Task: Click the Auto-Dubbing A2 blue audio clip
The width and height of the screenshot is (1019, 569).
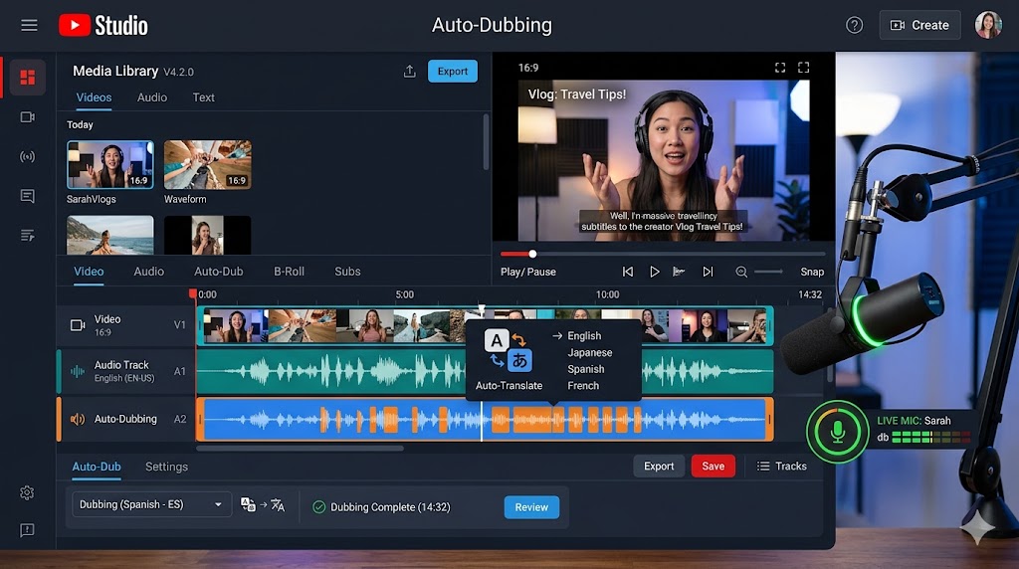Action: [485, 420]
